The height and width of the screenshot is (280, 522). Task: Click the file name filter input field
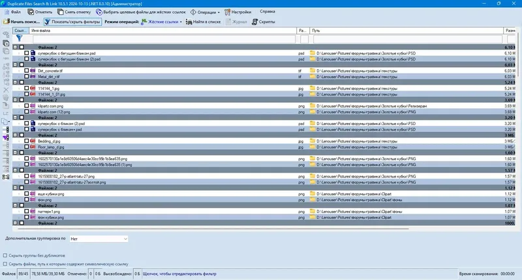164,39
